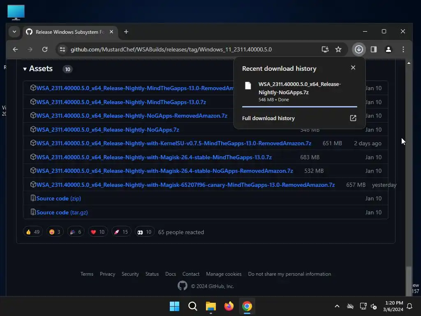This screenshot has width=421, height=316.
Task: React with heart emoji (10)
Action: (x=98, y=232)
